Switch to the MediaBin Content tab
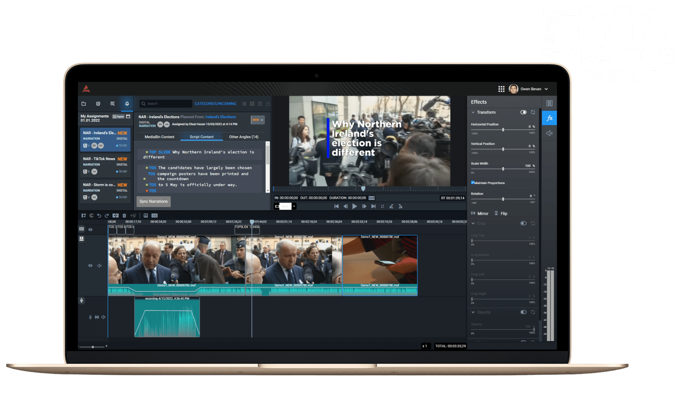Image resolution: width=685 pixels, height=396 pixels. [159, 137]
